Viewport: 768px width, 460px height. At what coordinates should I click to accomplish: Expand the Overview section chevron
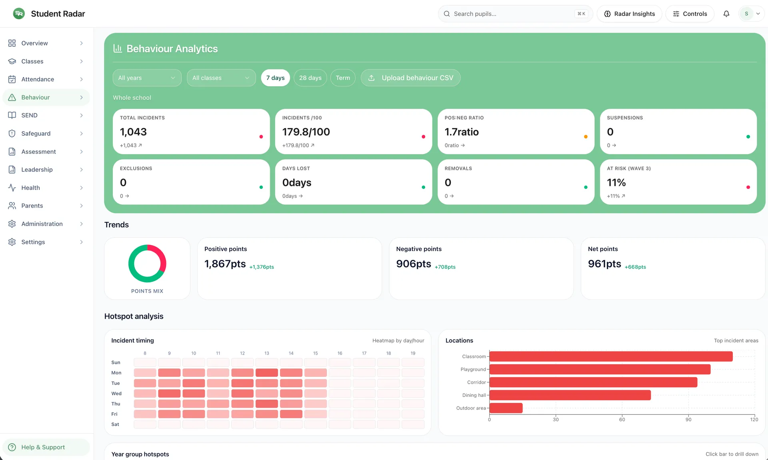(x=81, y=43)
